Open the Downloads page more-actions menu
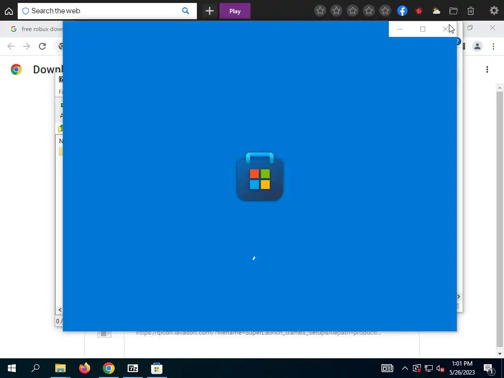 (487, 69)
